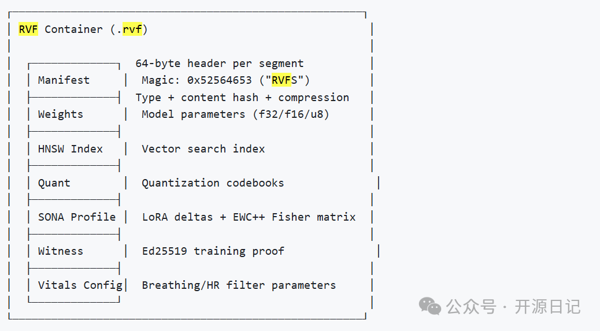Select the Vitals Config segment box
Image resolution: width=600 pixels, height=331 pixels.
[80, 285]
